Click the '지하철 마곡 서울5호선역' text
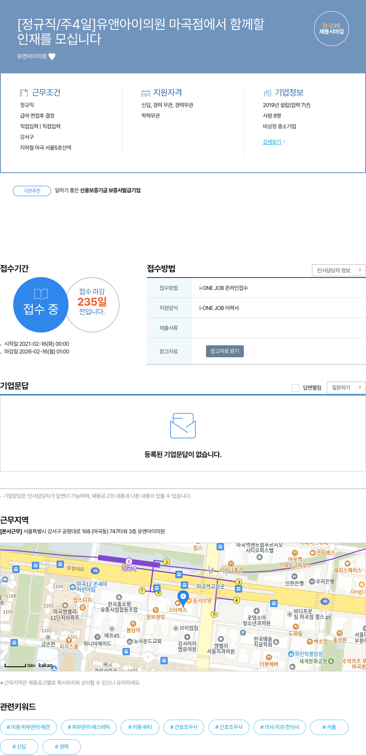The width and height of the screenshot is (366, 755). [46, 148]
